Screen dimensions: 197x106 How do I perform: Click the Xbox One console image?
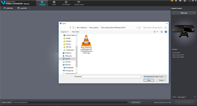point(184,31)
